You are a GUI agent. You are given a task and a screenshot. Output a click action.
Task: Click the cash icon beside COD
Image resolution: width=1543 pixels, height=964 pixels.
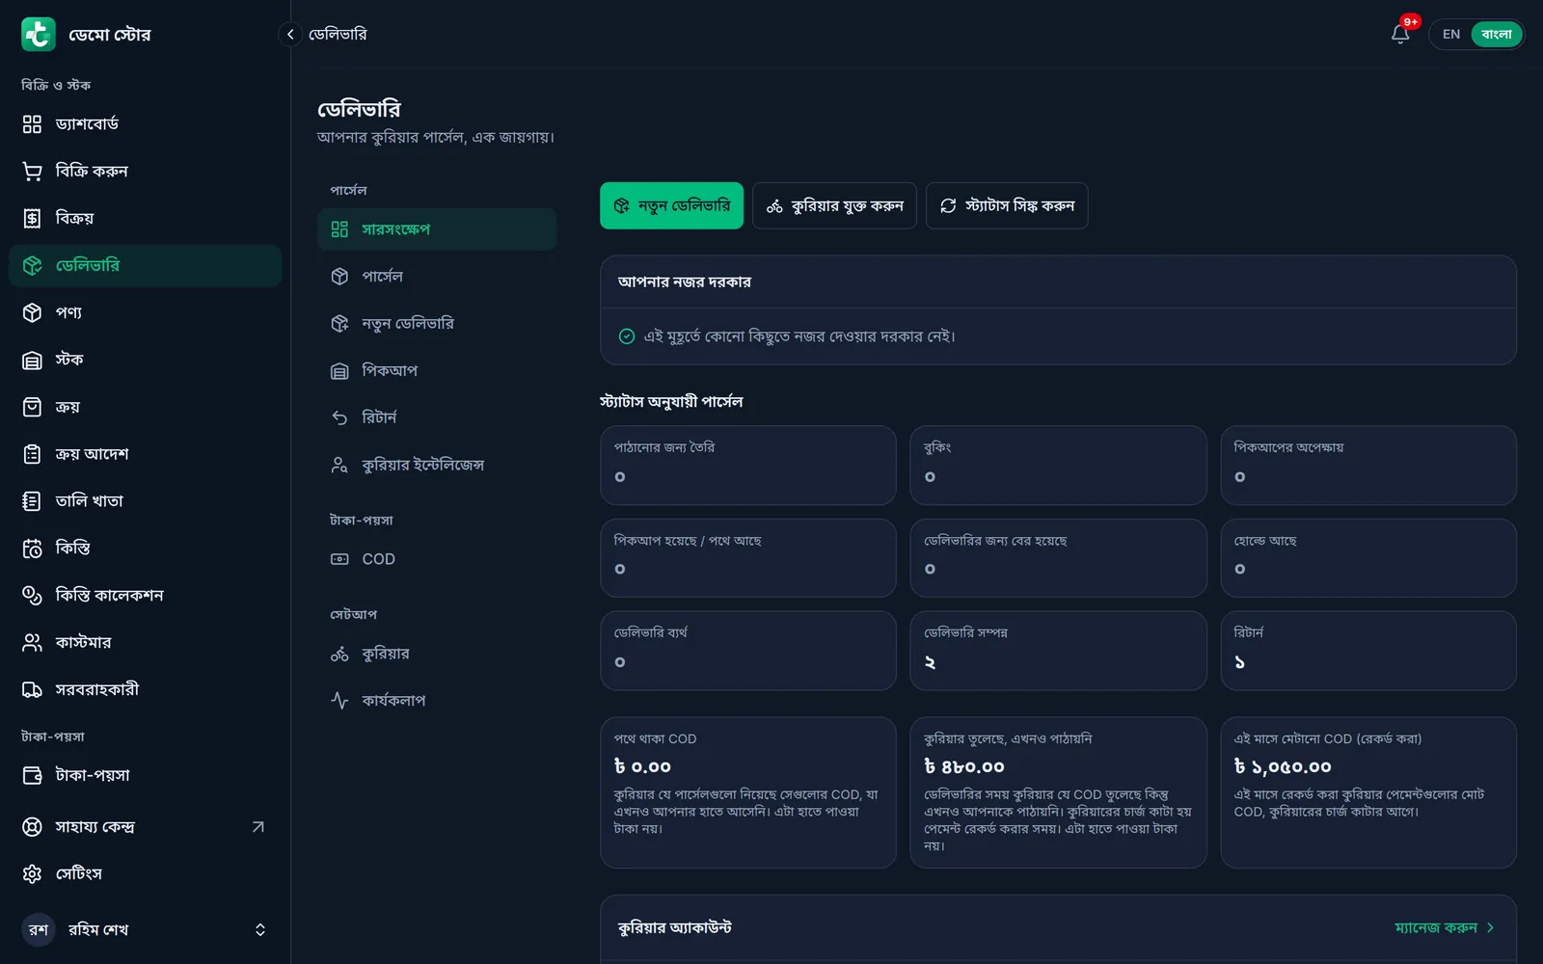pyautogui.click(x=339, y=559)
